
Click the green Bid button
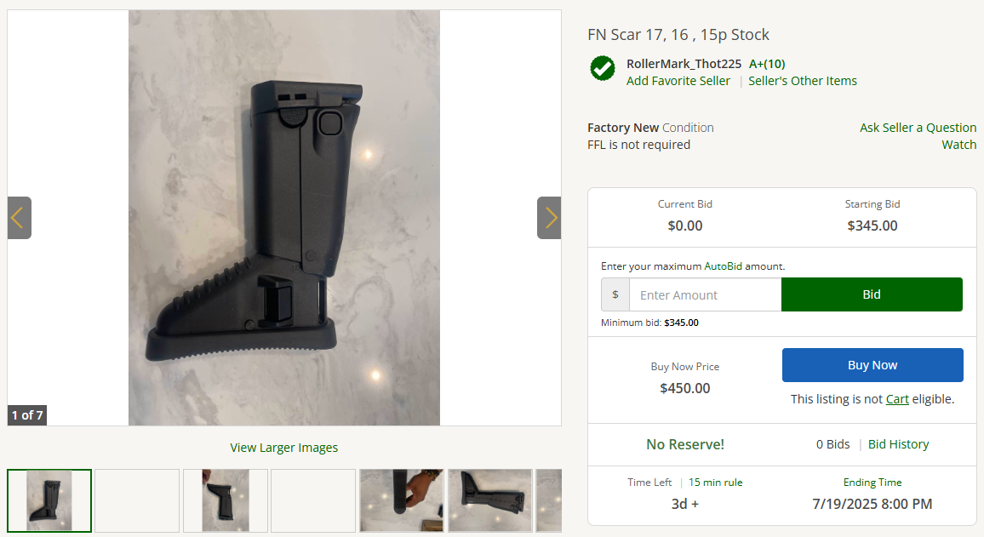tap(872, 294)
